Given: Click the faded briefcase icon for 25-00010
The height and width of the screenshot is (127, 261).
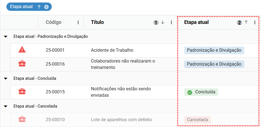Looking at the screenshot, I should pyautogui.click(x=22, y=119).
